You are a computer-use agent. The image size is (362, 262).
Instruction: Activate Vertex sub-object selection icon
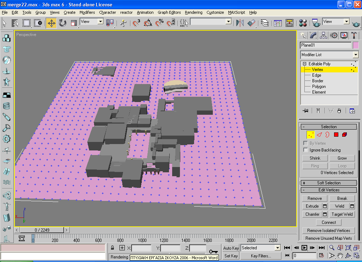310,135
